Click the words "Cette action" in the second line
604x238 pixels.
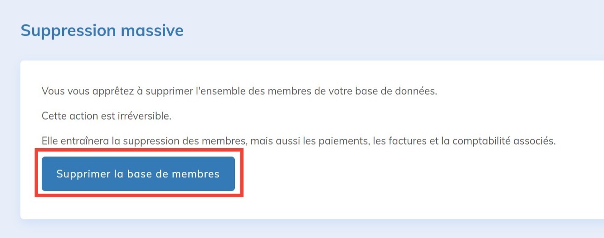tap(66, 116)
